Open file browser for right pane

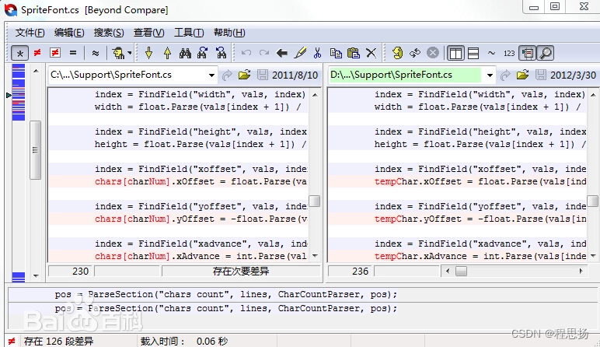coord(523,75)
